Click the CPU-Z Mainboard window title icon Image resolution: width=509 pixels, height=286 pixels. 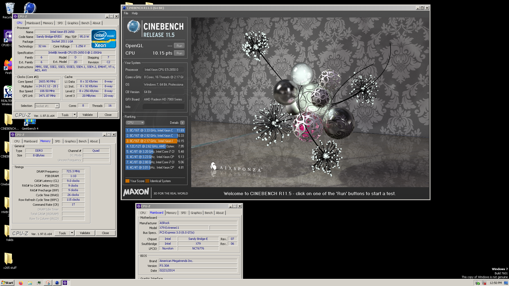139,206
